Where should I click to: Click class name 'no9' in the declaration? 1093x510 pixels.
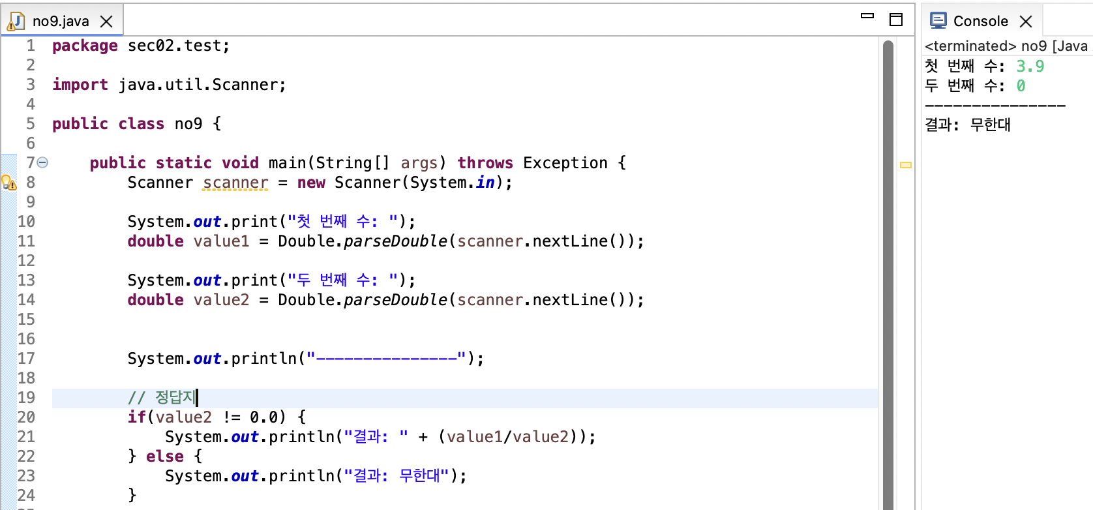188,124
